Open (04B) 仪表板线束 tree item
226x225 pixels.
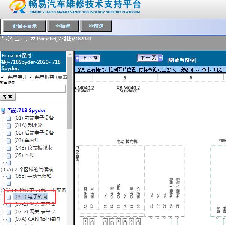(x=33, y=148)
